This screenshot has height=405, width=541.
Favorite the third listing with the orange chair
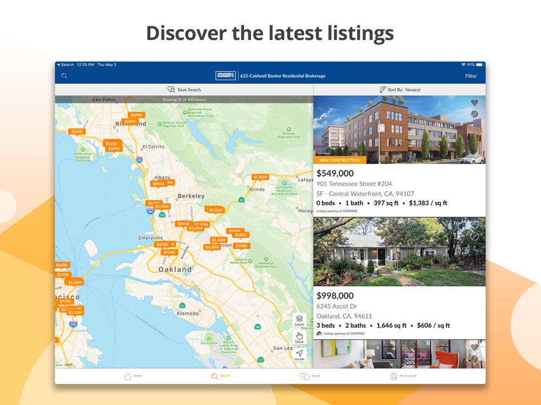(474, 347)
